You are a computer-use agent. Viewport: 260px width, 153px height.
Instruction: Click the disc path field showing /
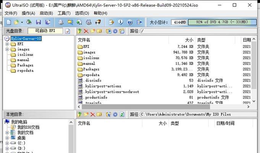(x=199, y=31)
